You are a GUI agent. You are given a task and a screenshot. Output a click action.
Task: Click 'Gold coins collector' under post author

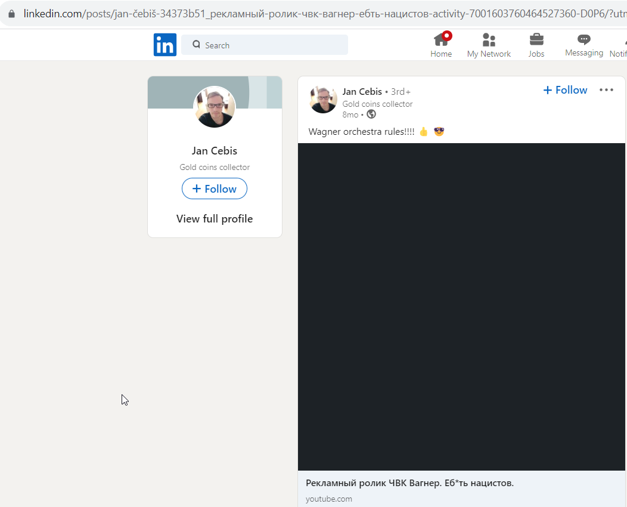(377, 104)
